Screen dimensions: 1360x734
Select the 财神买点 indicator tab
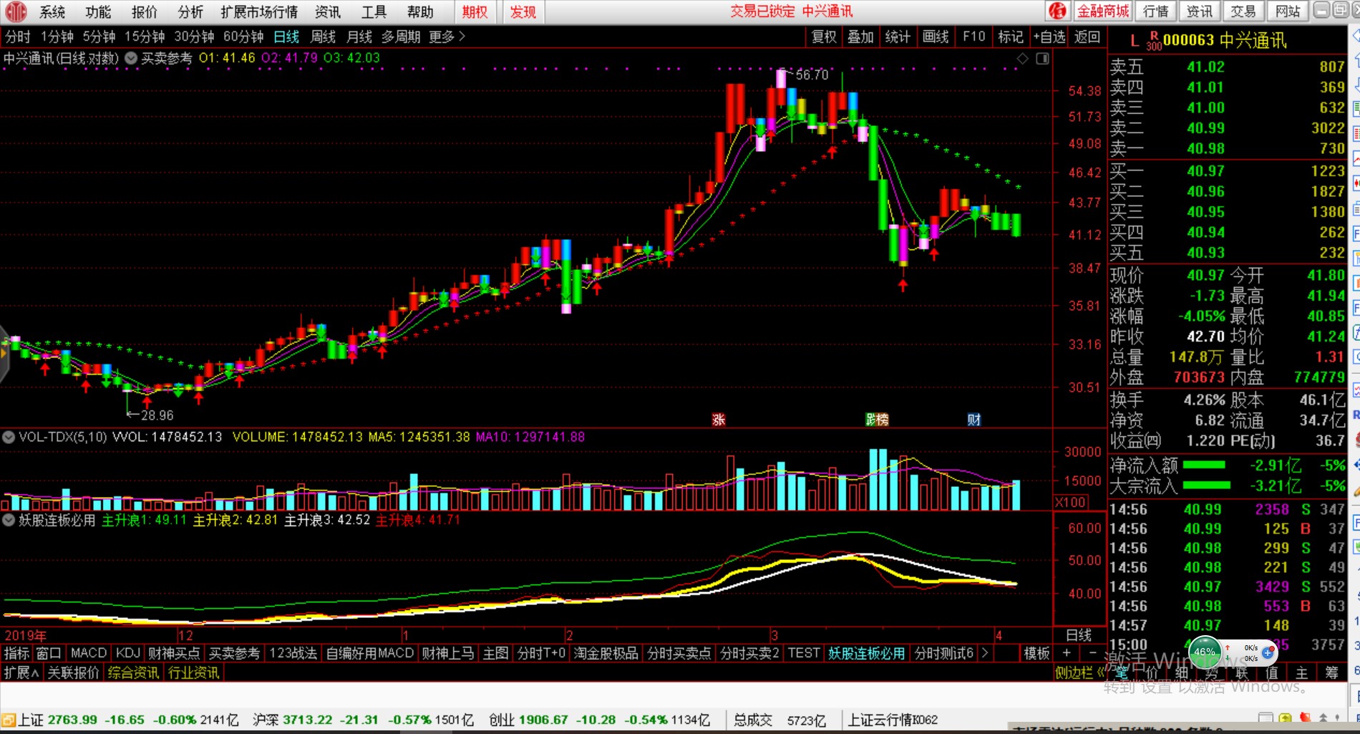[174, 653]
